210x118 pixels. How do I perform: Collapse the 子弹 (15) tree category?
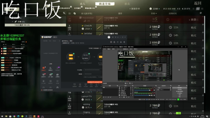click(13, 22)
